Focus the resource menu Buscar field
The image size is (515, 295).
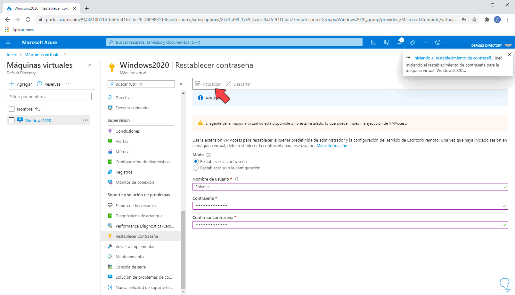pyautogui.click(x=141, y=84)
